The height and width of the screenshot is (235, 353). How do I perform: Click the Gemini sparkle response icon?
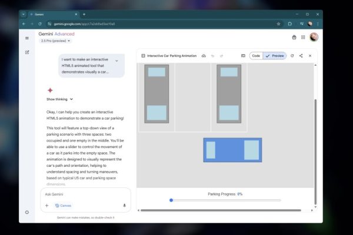50,90
